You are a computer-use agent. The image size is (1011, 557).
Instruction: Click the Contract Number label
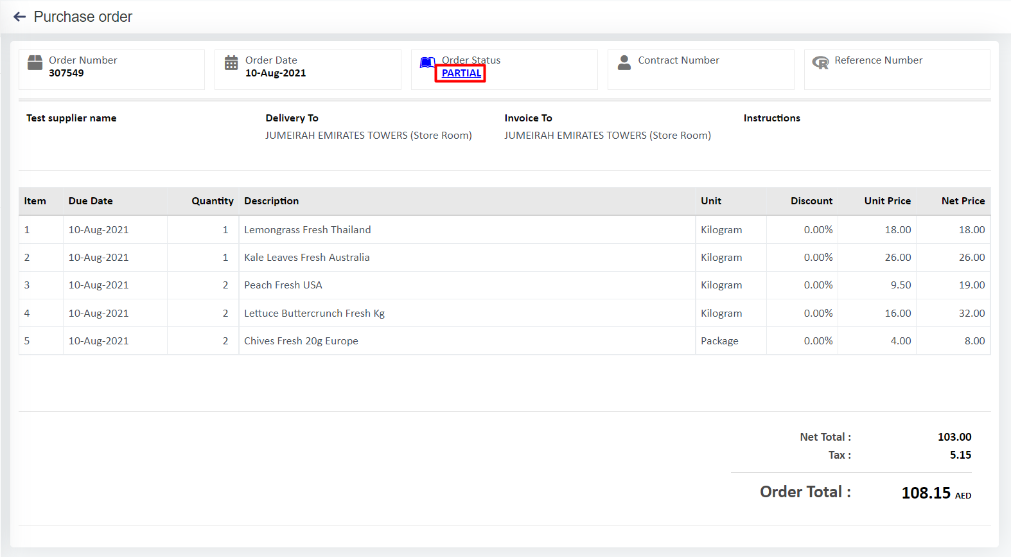tap(678, 60)
